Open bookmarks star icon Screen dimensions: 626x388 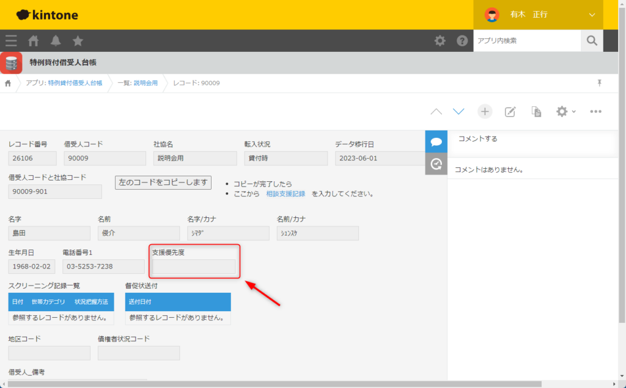click(78, 41)
